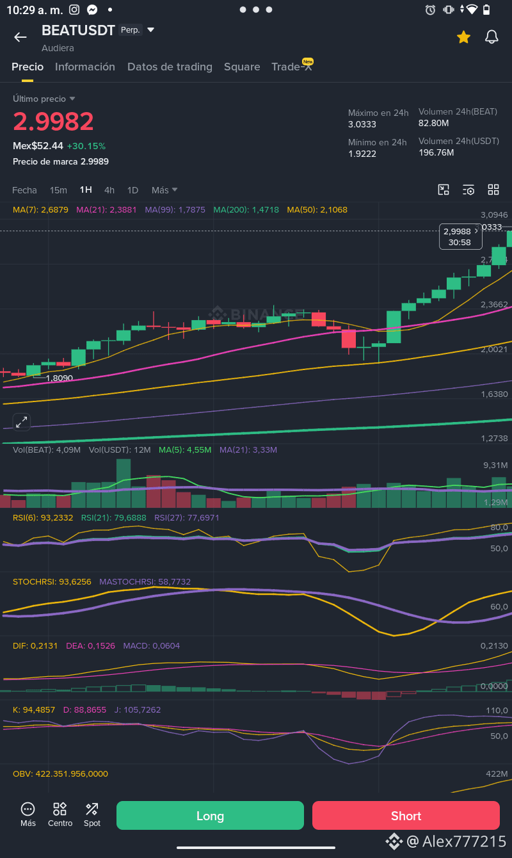512x858 pixels.
Task: Tap the Audiera project name
Action: pyautogui.click(x=58, y=48)
